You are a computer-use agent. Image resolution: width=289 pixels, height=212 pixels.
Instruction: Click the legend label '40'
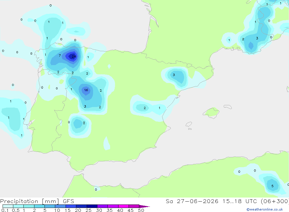120,210
